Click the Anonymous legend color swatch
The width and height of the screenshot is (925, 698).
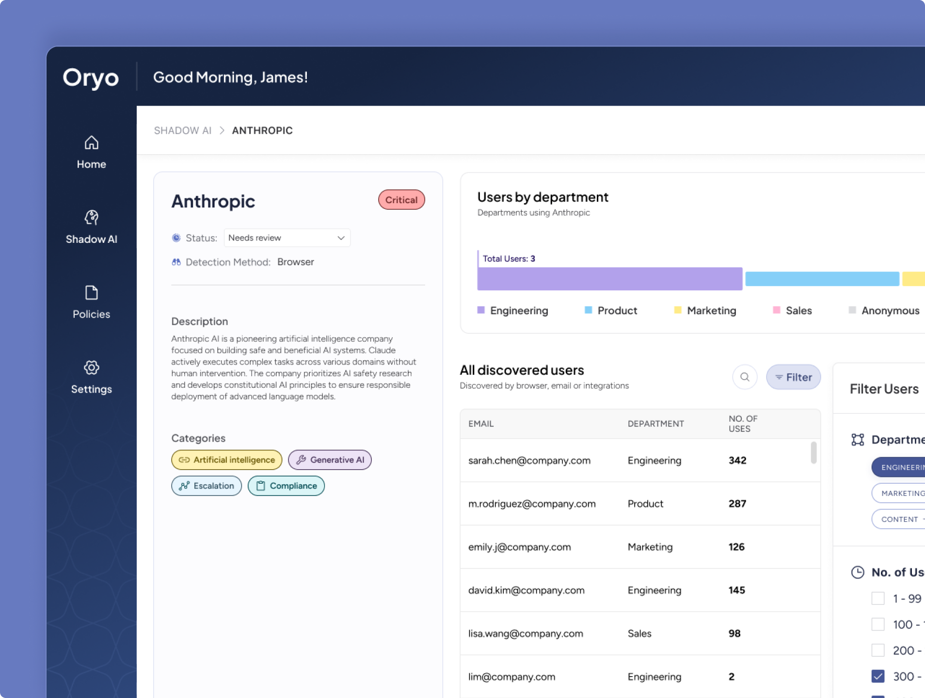point(852,310)
